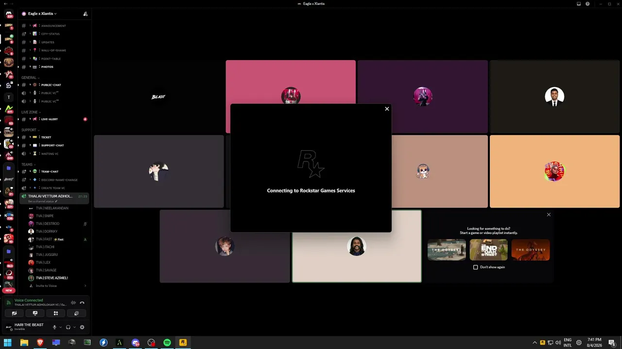This screenshot has width=622, height=349.
Task: Open HARI THE BEAST user profile panel
Action: 25,327
